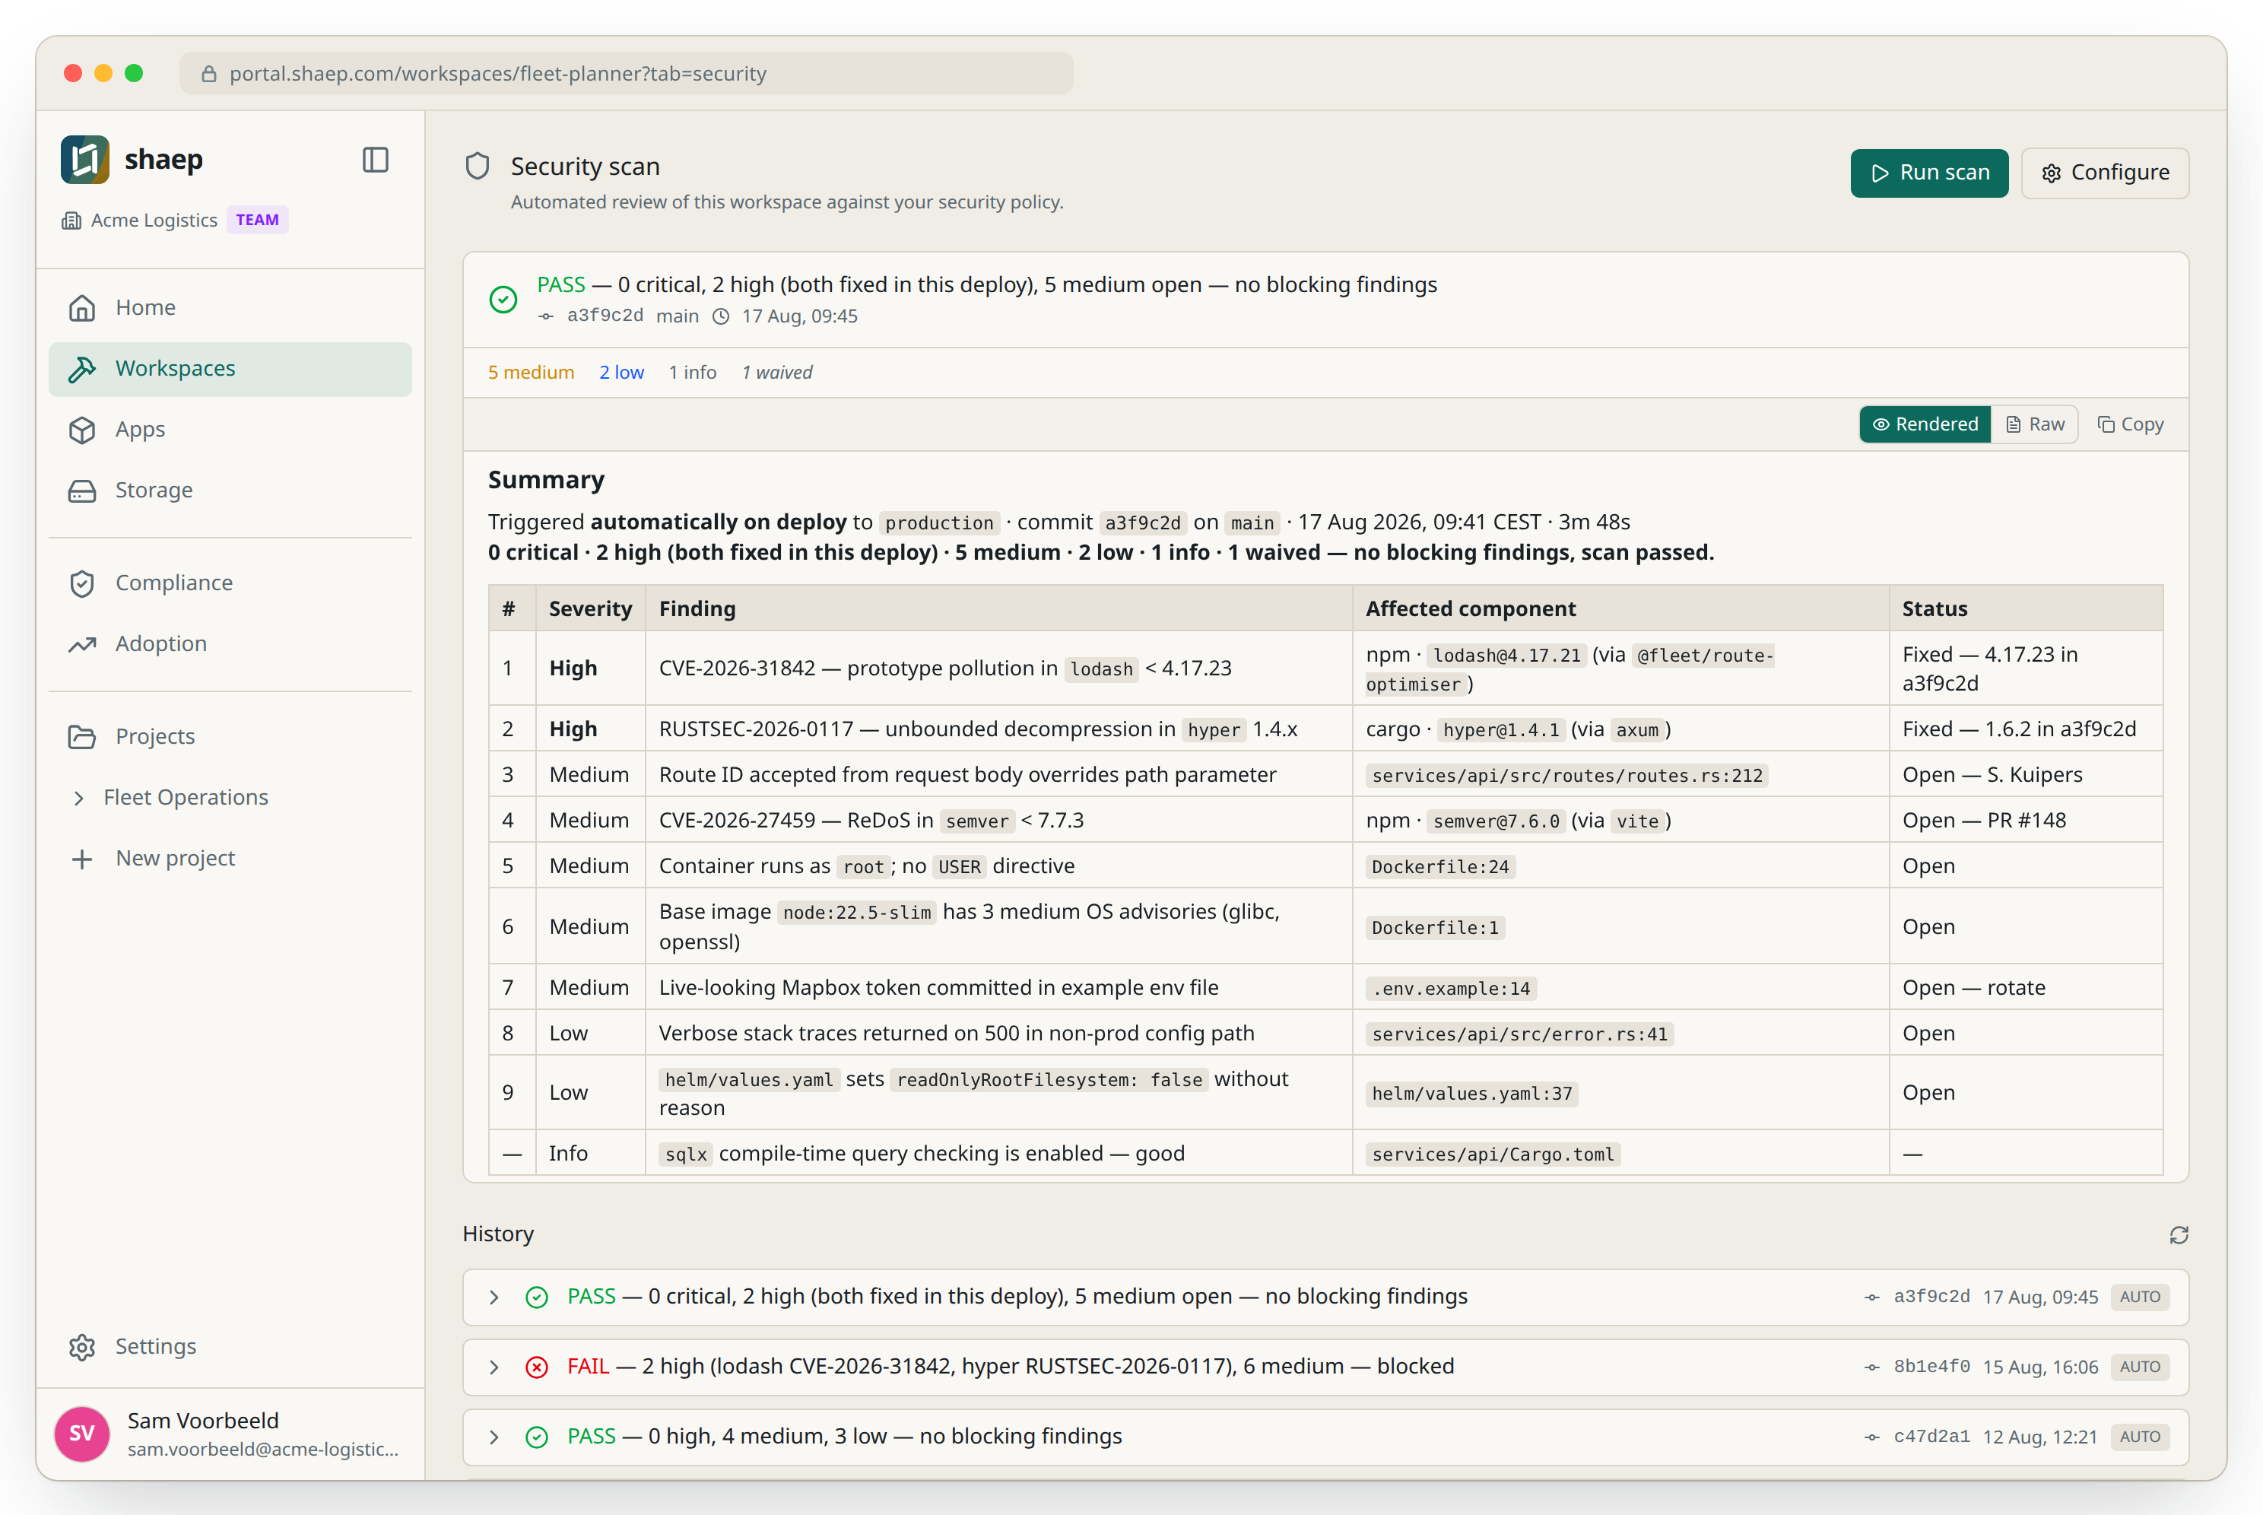2263x1515 pixels.
Task: Filter by 2 low findings
Action: click(621, 372)
